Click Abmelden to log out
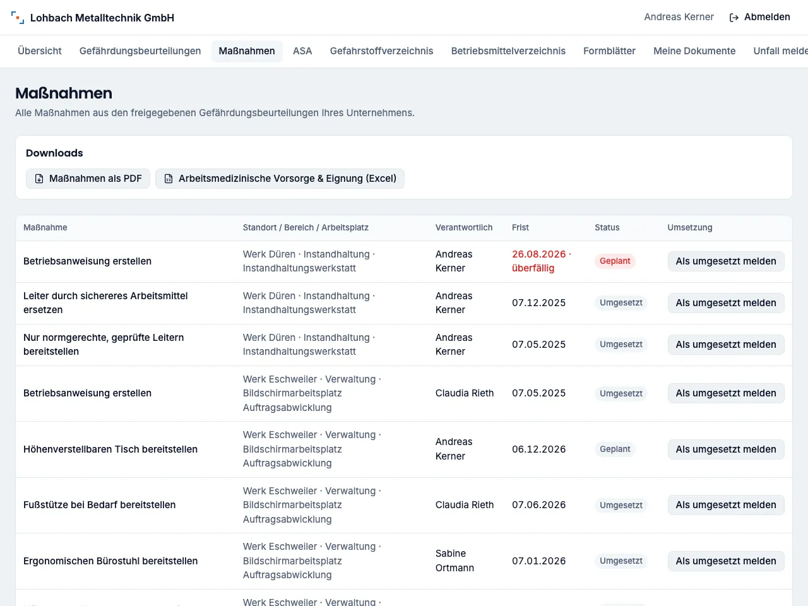This screenshot has height=606, width=808. pos(760,17)
